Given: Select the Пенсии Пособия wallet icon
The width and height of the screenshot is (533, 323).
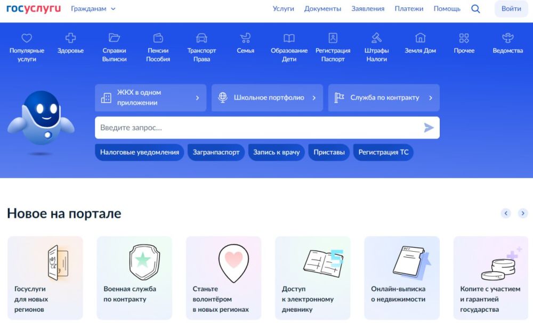Looking at the screenshot, I should pos(158,38).
